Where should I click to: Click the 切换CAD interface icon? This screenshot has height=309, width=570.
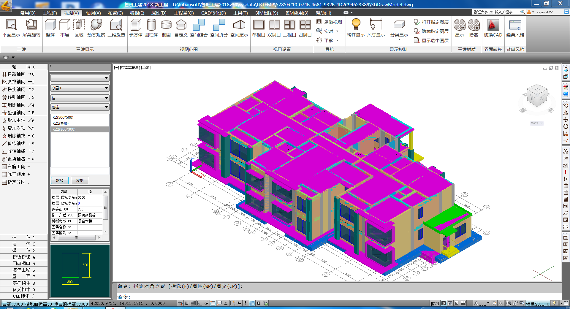(x=493, y=25)
